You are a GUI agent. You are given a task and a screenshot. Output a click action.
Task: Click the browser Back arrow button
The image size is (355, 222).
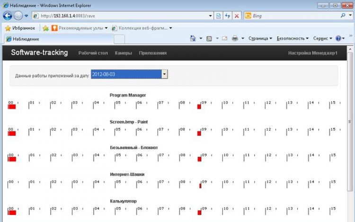pyautogui.click(x=8, y=16)
